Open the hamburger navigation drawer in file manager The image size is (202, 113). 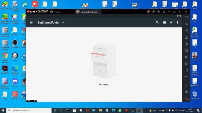[31, 23]
